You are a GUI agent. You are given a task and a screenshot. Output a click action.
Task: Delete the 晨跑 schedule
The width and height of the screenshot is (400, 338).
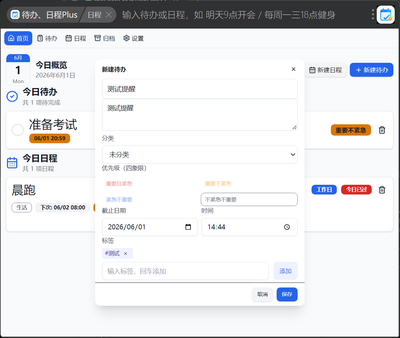coord(382,190)
